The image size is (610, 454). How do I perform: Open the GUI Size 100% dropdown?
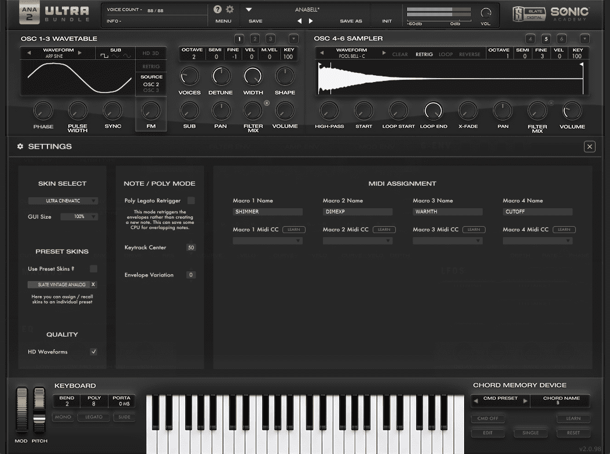(x=79, y=216)
